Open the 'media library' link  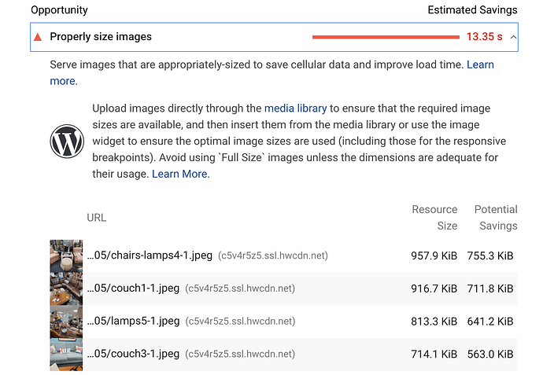click(295, 108)
